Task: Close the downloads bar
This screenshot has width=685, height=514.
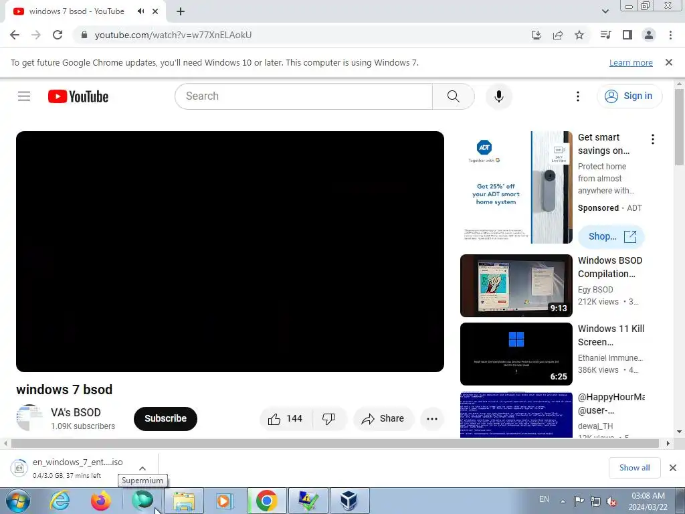Action: click(x=673, y=468)
